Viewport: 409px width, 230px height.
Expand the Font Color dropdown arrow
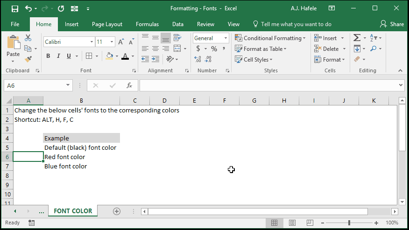tap(133, 56)
